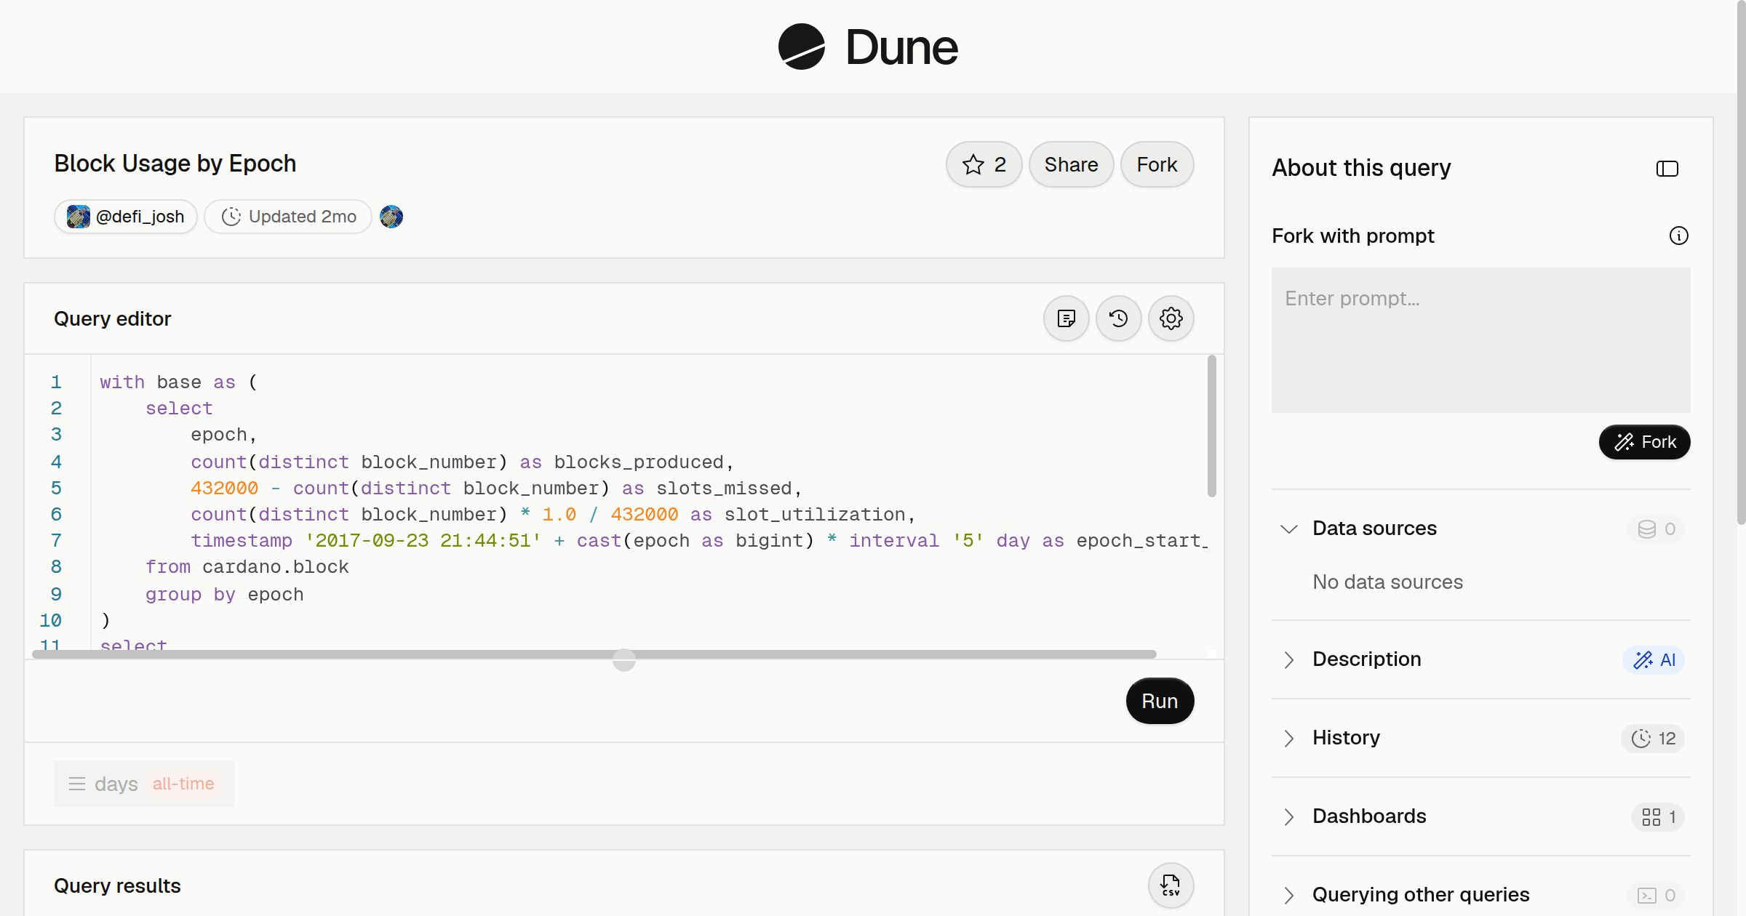1746x916 pixels.
Task: Click the 432000 value on line 5
Action: pos(224,488)
